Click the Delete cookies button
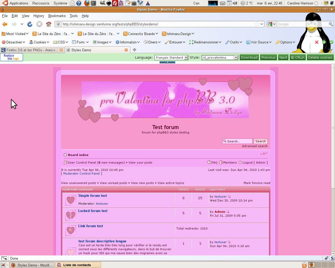Image resolution: width=335 pixels, height=268 pixels. pyautogui.click(x=320, y=58)
